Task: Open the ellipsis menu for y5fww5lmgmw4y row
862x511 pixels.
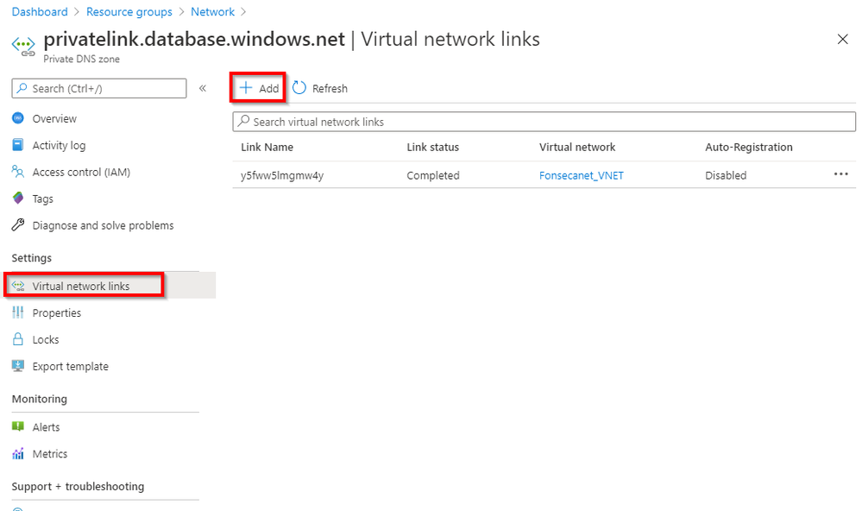Action: coord(840,174)
